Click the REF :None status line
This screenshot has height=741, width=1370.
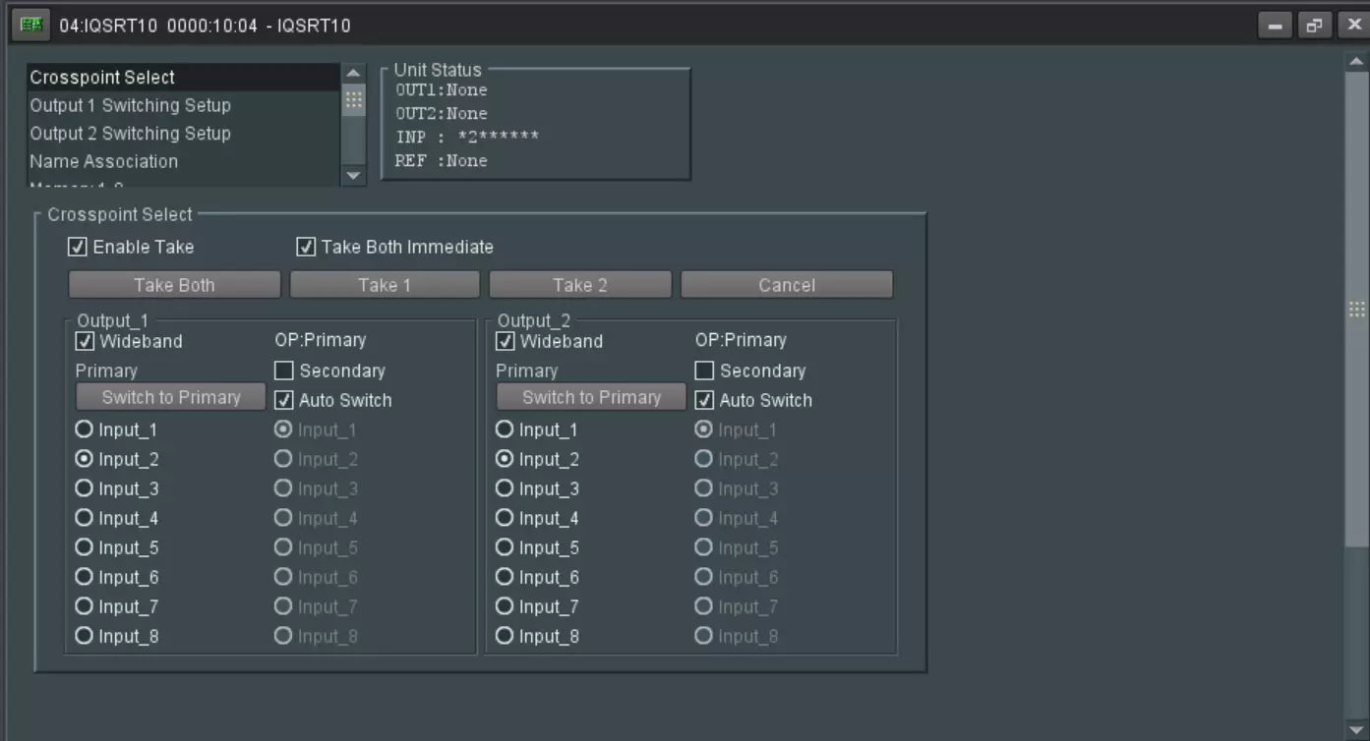click(442, 160)
